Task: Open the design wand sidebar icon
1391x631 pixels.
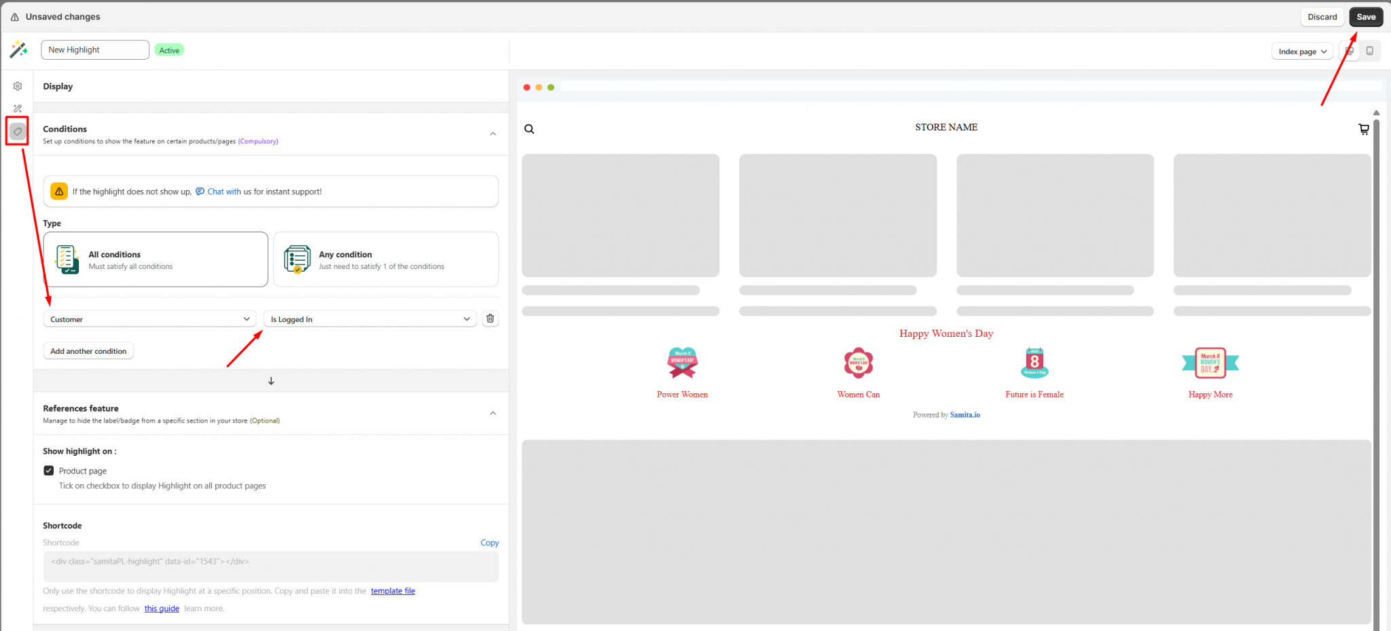Action: (18, 109)
